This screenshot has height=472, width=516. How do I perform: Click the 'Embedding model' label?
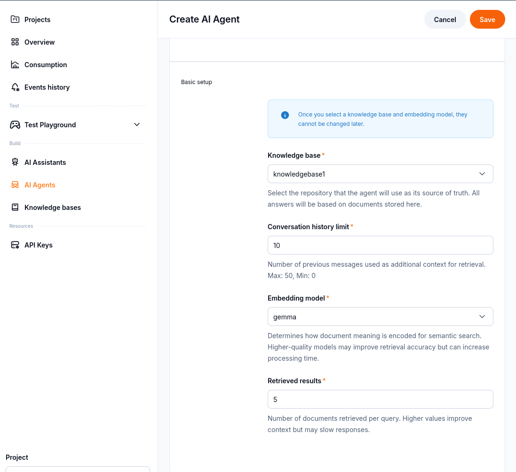pos(296,298)
